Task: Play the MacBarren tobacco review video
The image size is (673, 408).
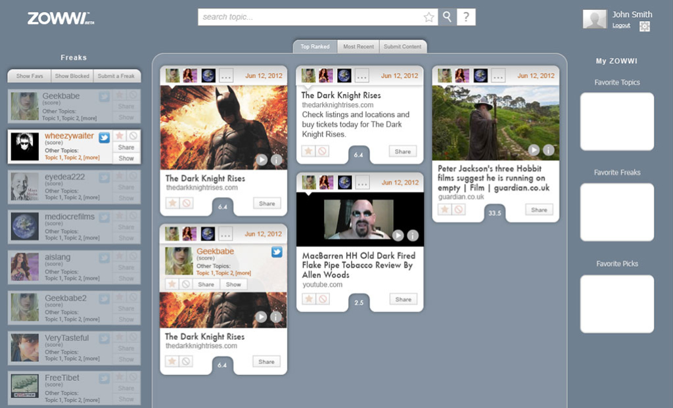Action: [398, 235]
